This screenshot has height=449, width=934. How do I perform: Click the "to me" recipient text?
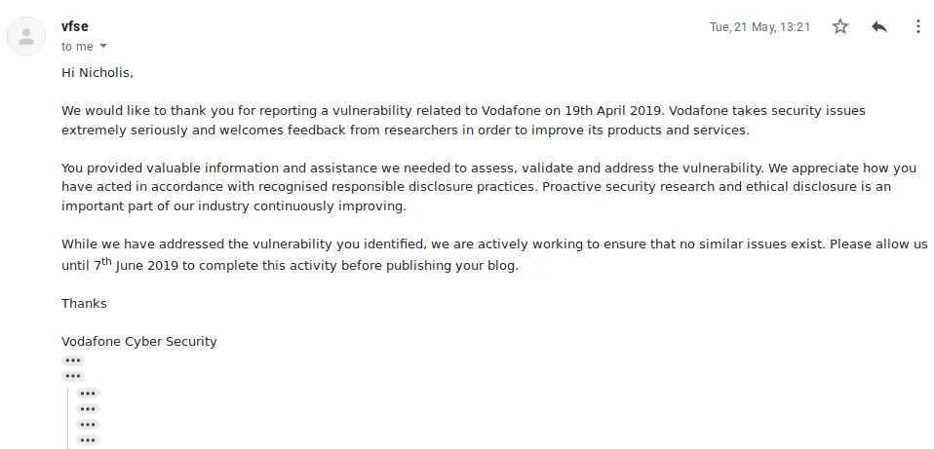(77, 47)
